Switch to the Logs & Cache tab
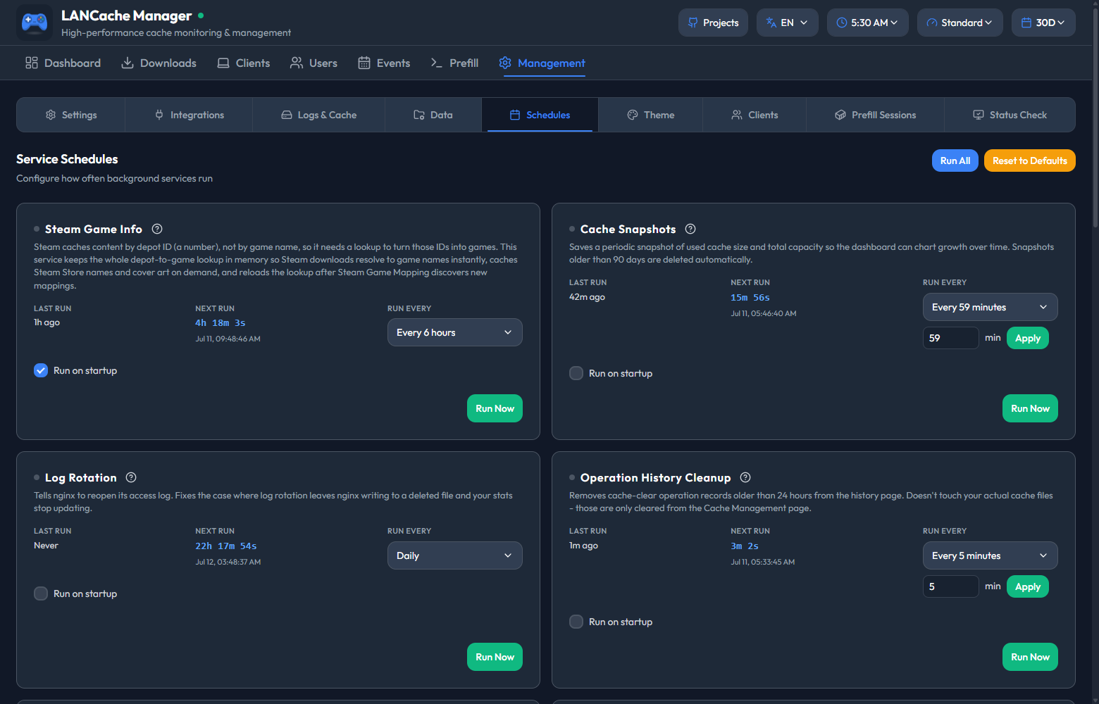This screenshot has width=1099, height=704. pyautogui.click(x=319, y=115)
